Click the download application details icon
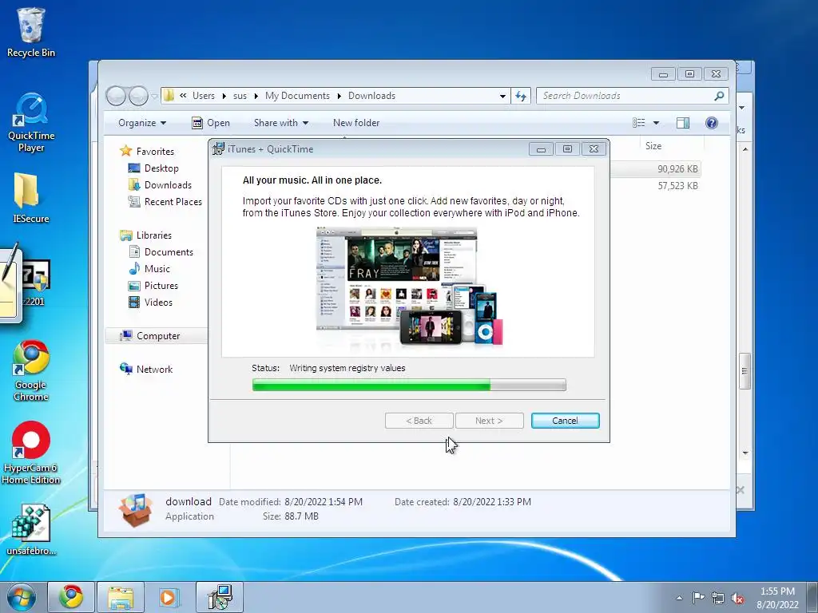Image resolution: width=818 pixels, height=613 pixels. click(136, 509)
